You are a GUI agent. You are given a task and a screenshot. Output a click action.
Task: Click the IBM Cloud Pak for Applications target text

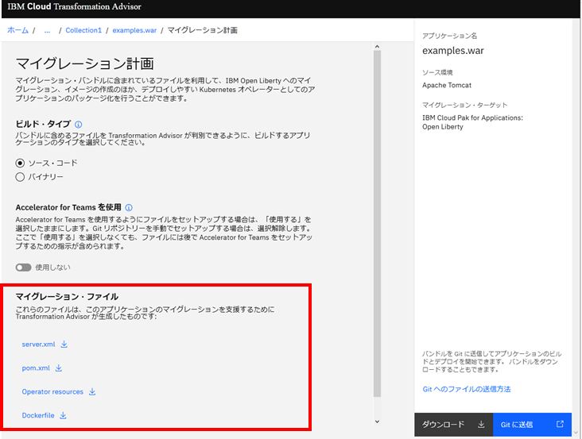point(472,122)
